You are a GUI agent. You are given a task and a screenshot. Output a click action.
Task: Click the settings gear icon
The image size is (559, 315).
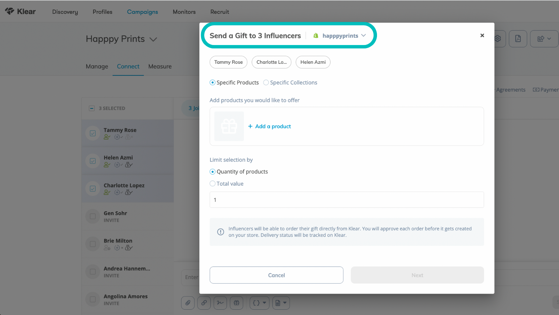[498, 39]
